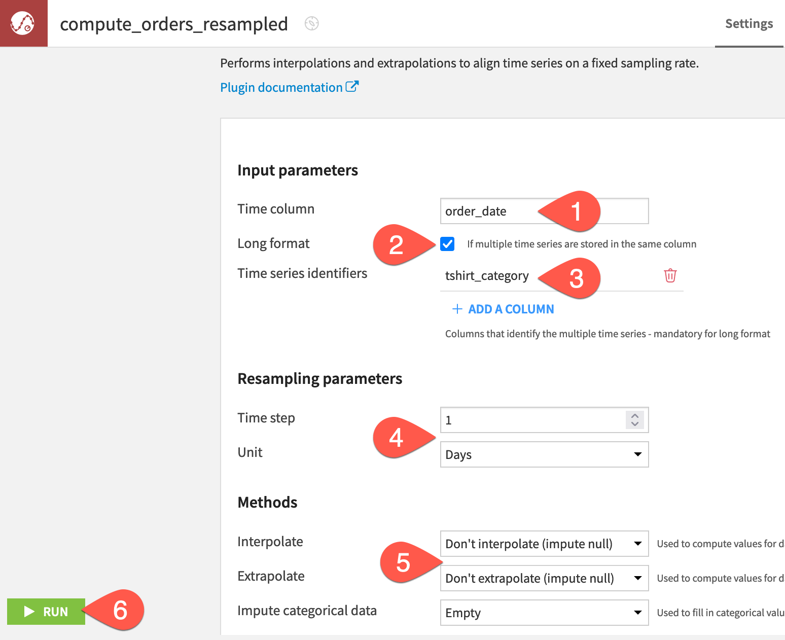Click the play icon on the RUN button

(29, 612)
